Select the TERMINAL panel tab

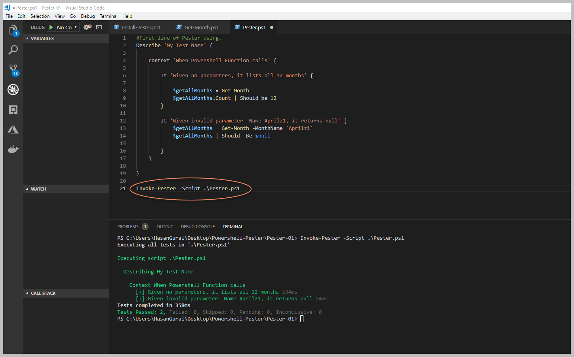pyautogui.click(x=233, y=227)
